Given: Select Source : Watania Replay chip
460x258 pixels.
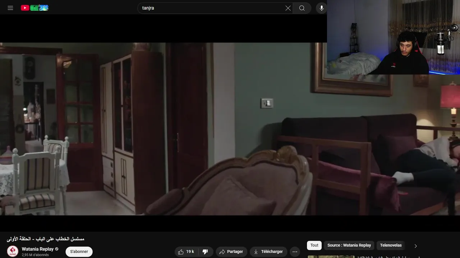Looking at the screenshot, I should pyautogui.click(x=349, y=245).
